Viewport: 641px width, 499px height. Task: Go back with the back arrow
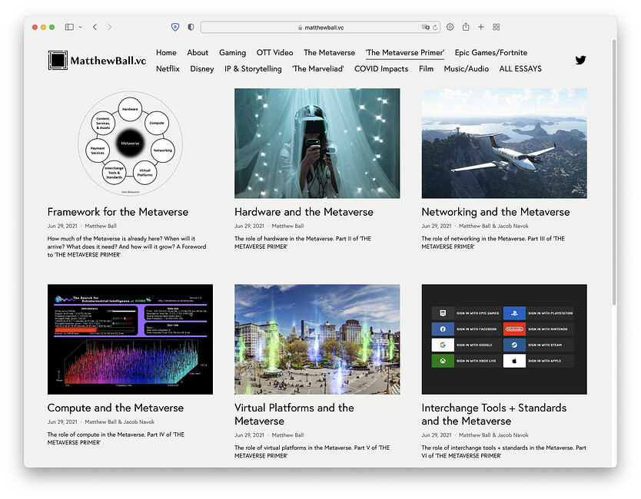(x=95, y=27)
